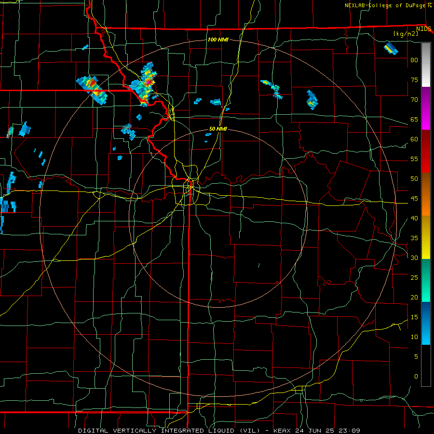The width and height of the screenshot is (434, 434).
Task: Click the scale value 50
Action: click(x=414, y=178)
